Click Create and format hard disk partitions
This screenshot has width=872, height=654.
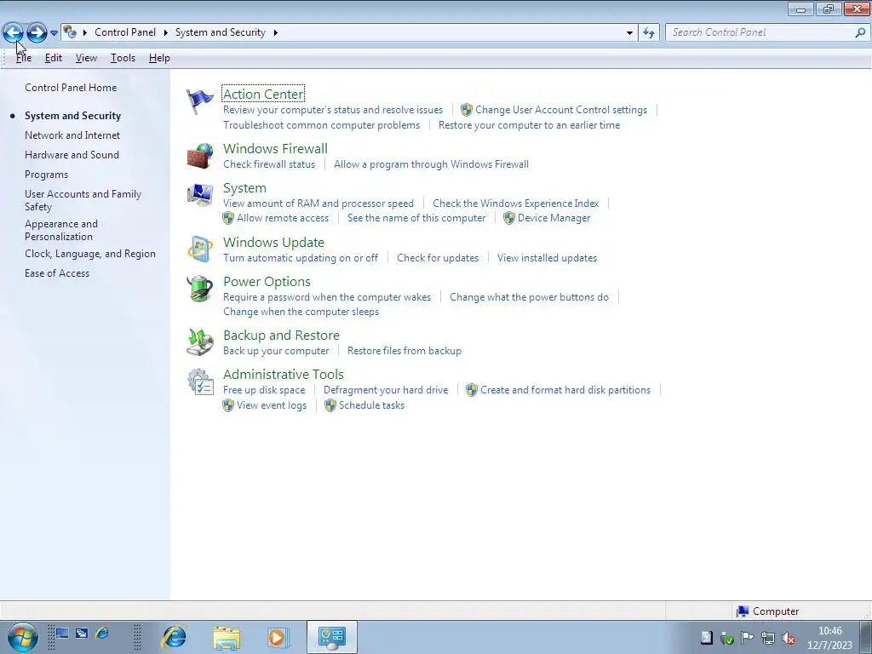pos(565,390)
